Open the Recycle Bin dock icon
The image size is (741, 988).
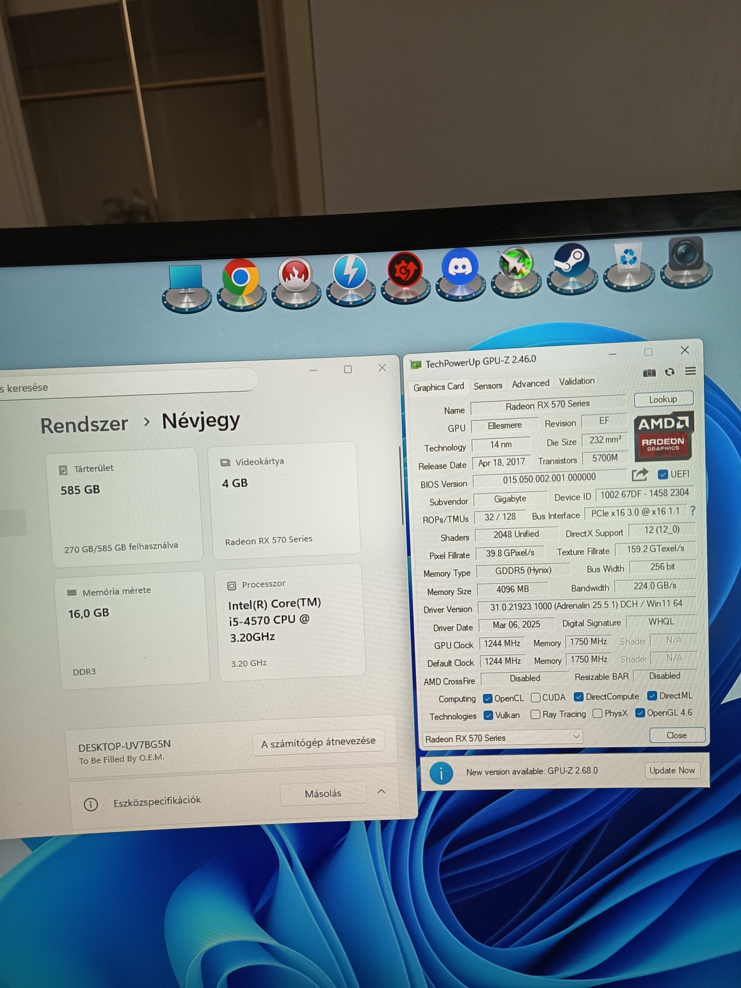point(628,265)
